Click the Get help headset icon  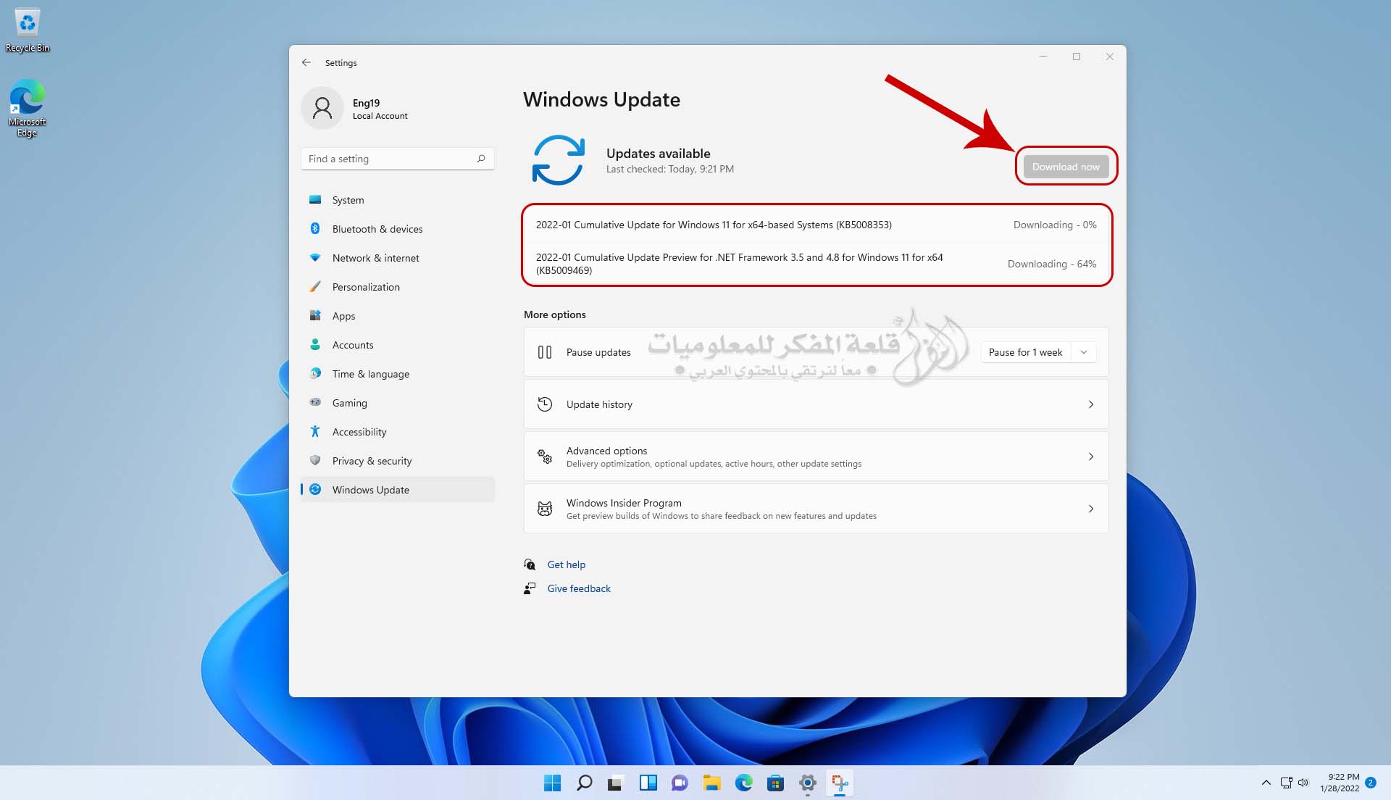530,564
